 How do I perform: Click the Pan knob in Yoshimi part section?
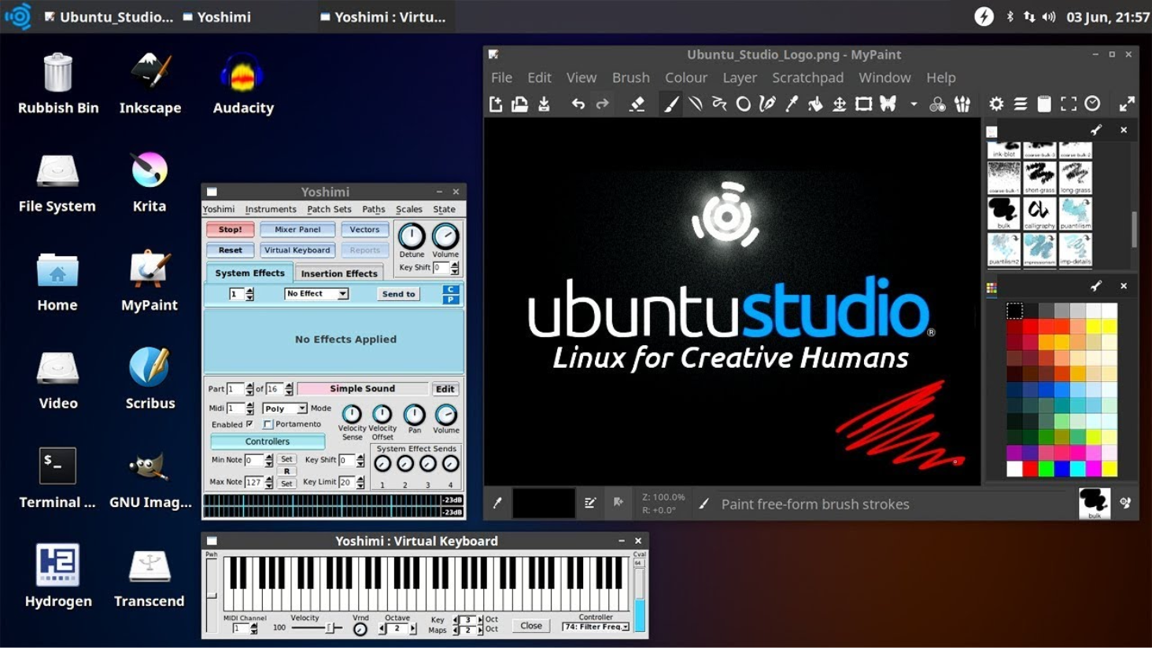click(414, 414)
